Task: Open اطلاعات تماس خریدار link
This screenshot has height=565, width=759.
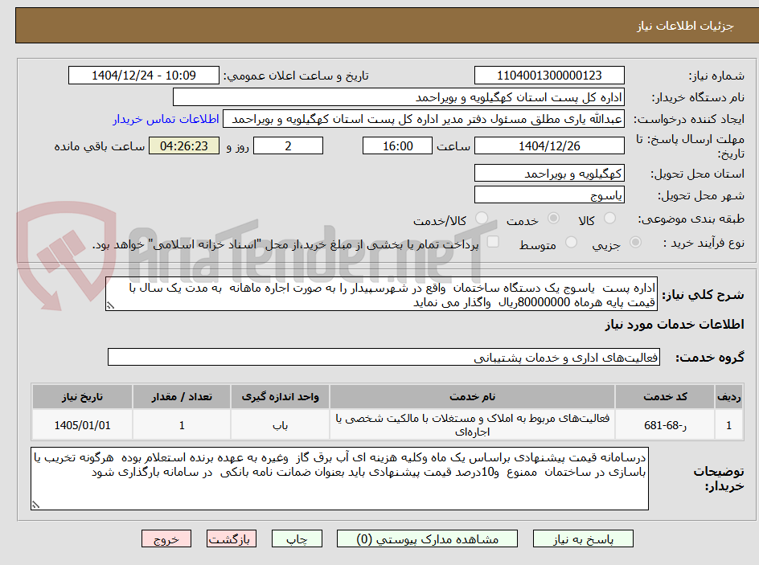Action: point(166,119)
